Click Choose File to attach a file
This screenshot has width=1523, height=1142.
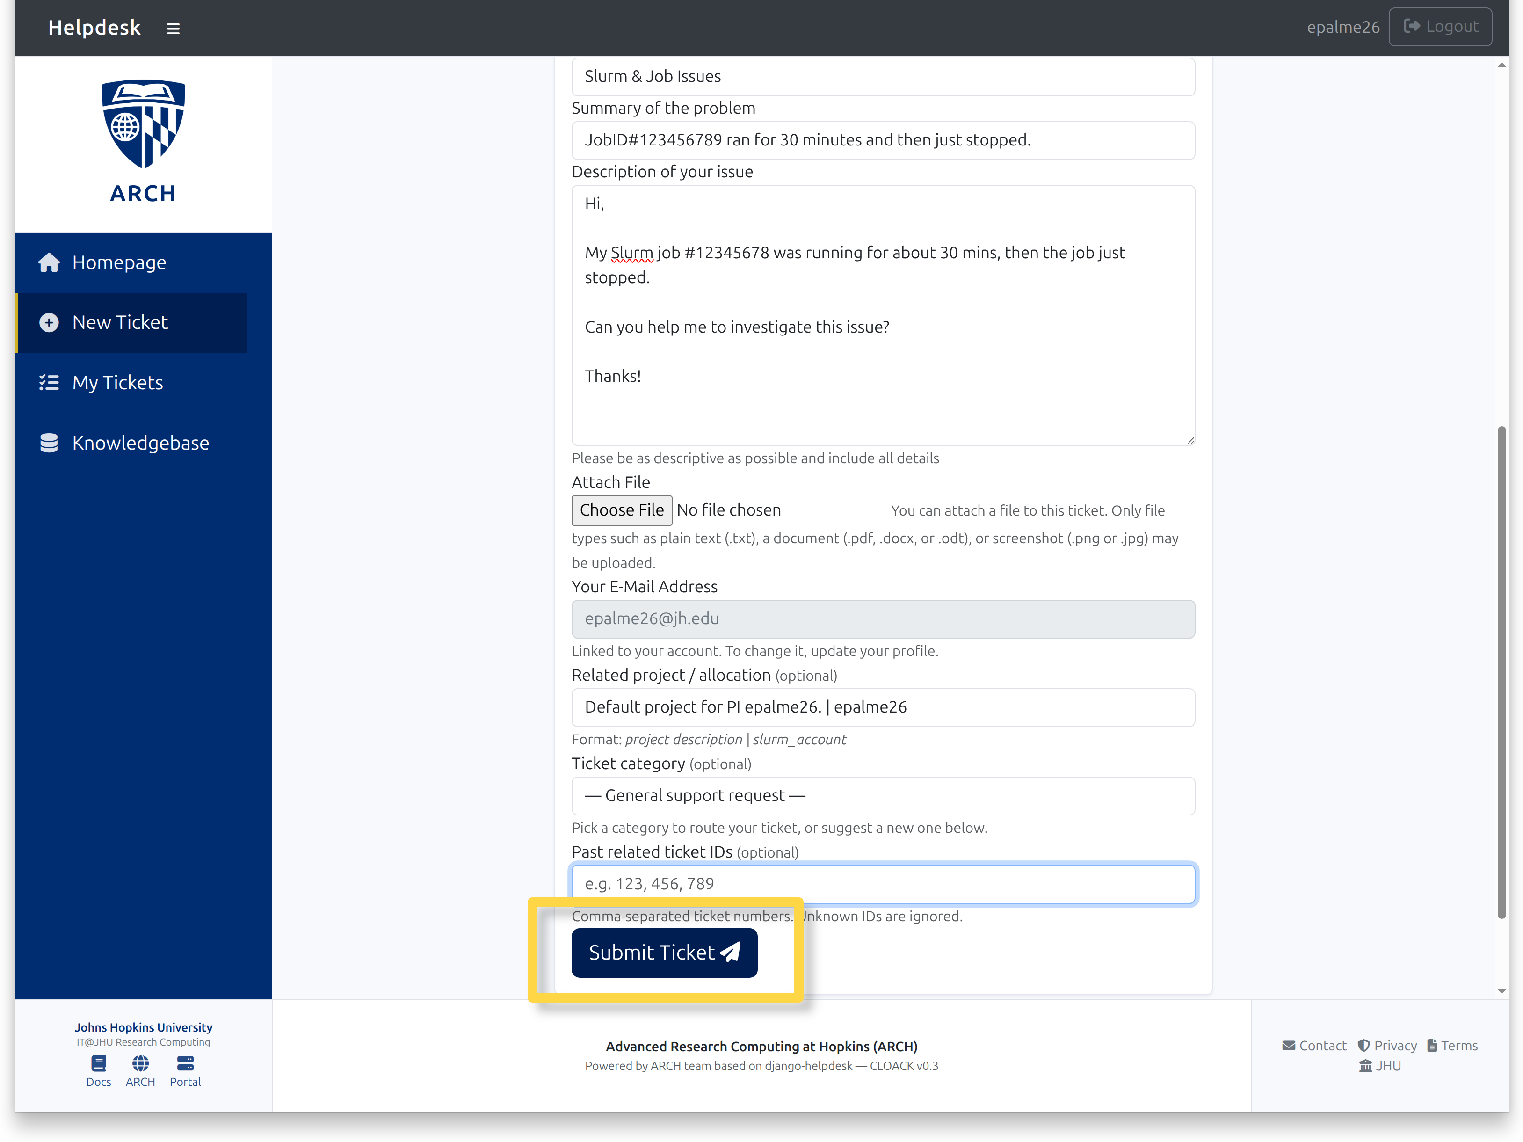[x=622, y=509]
